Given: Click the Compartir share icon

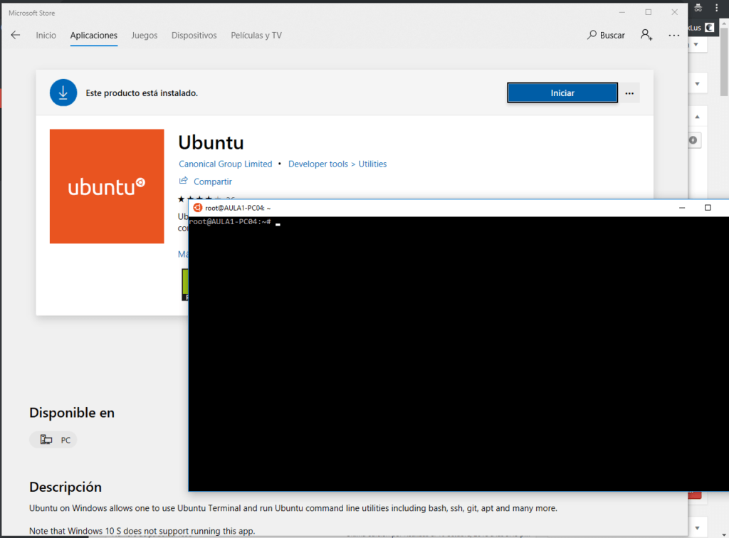Looking at the screenshot, I should [183, 181].
